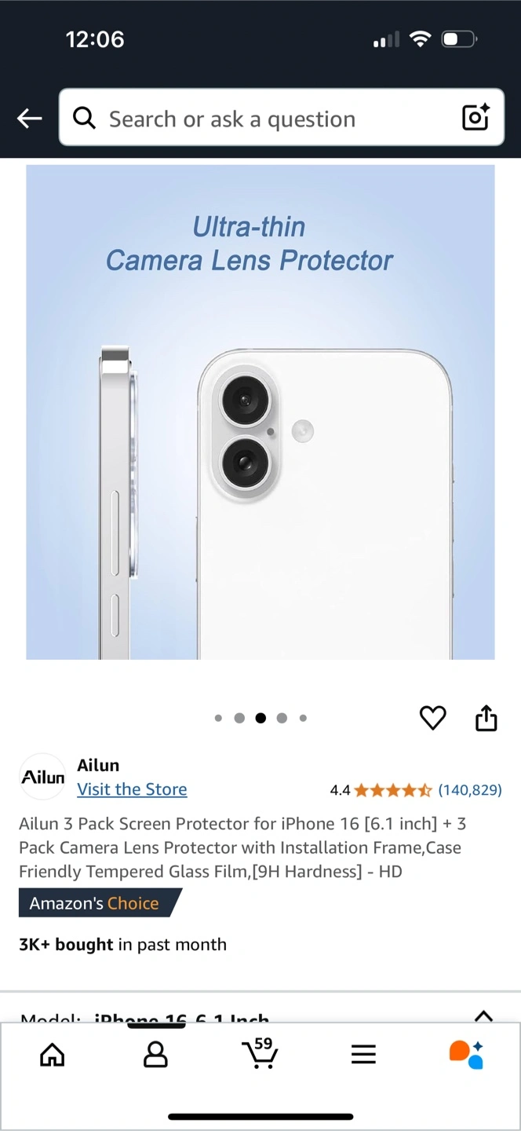Tap the share icon

(486, 718)
